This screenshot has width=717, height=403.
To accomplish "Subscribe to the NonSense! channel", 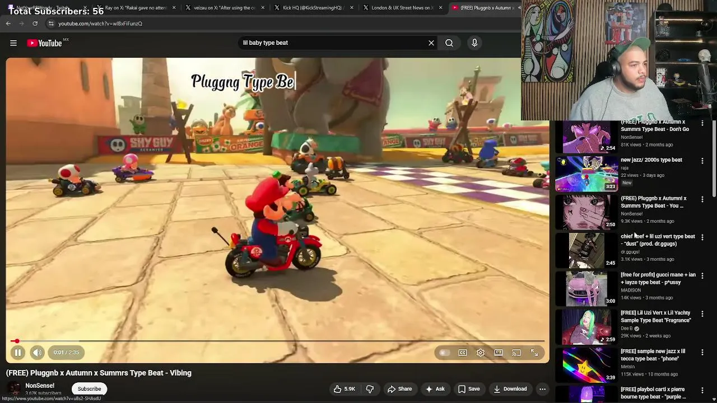I will [89, 389].
